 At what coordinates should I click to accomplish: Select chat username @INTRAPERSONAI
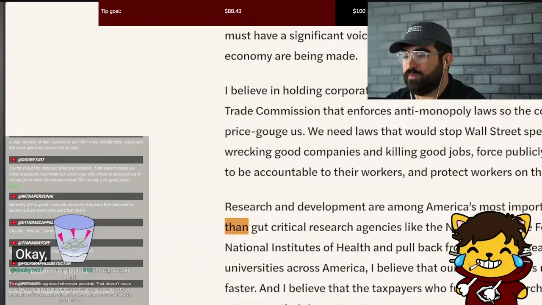coord(36,196)
